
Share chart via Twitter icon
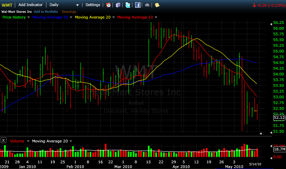click(x=128, y=5)
